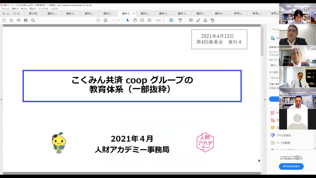Screen dimensions: 316x178
Task: Select the highlighter pen tool
Action: (198, 20)
